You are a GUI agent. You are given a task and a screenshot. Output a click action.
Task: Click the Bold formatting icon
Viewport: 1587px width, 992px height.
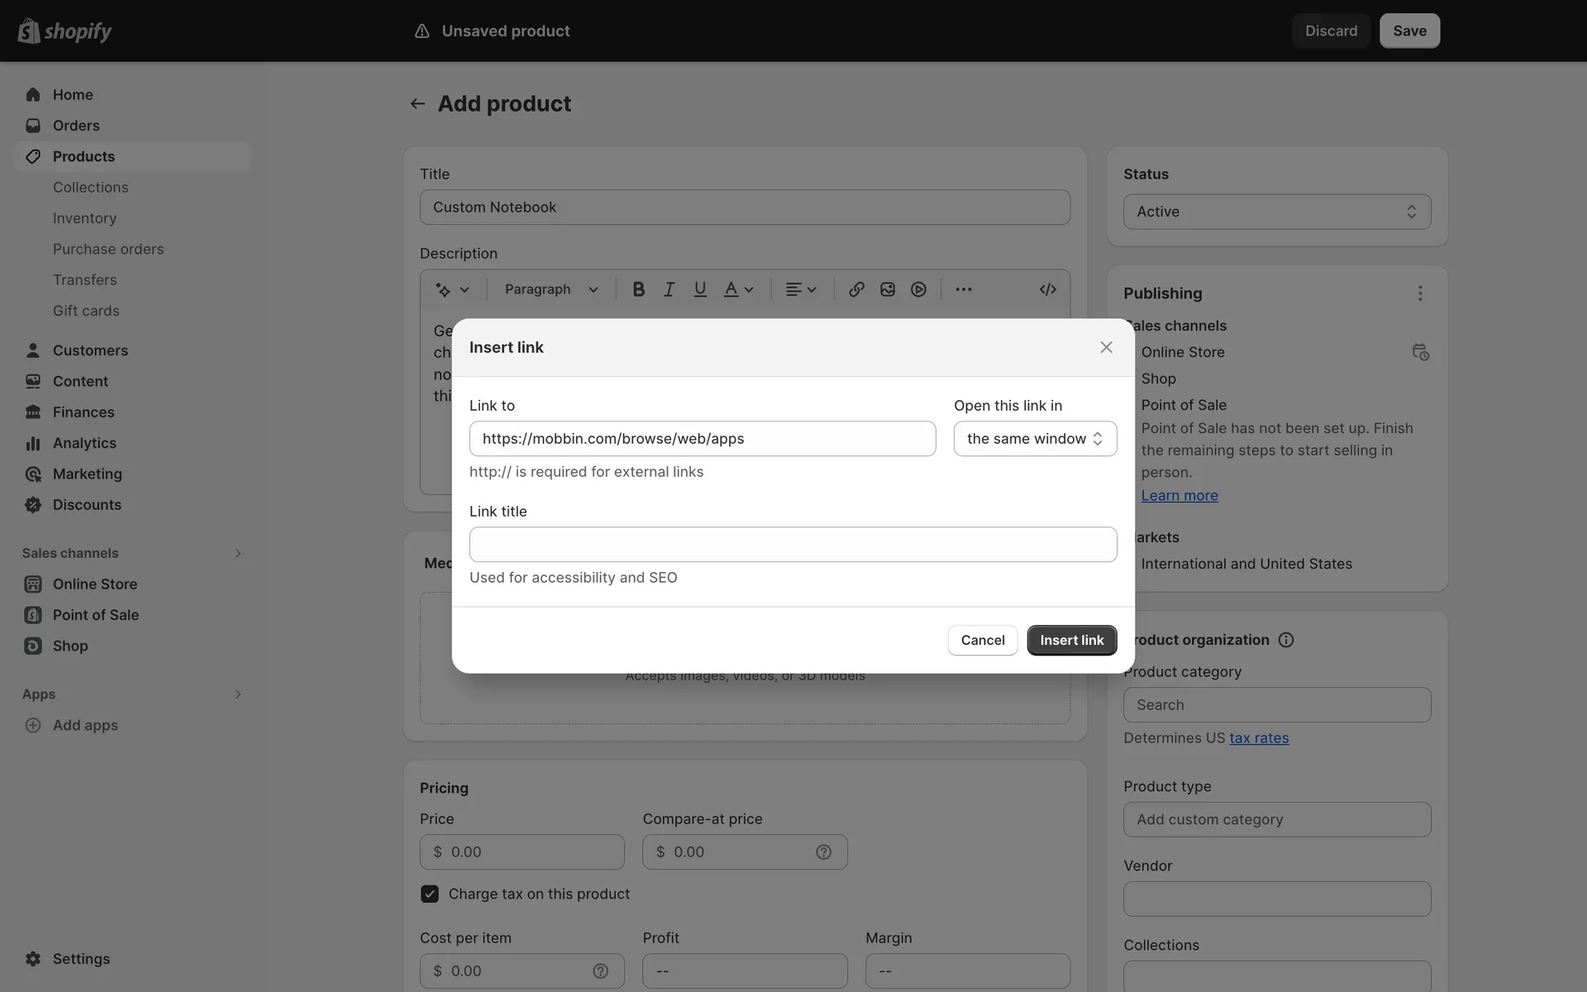coord(638,289)
